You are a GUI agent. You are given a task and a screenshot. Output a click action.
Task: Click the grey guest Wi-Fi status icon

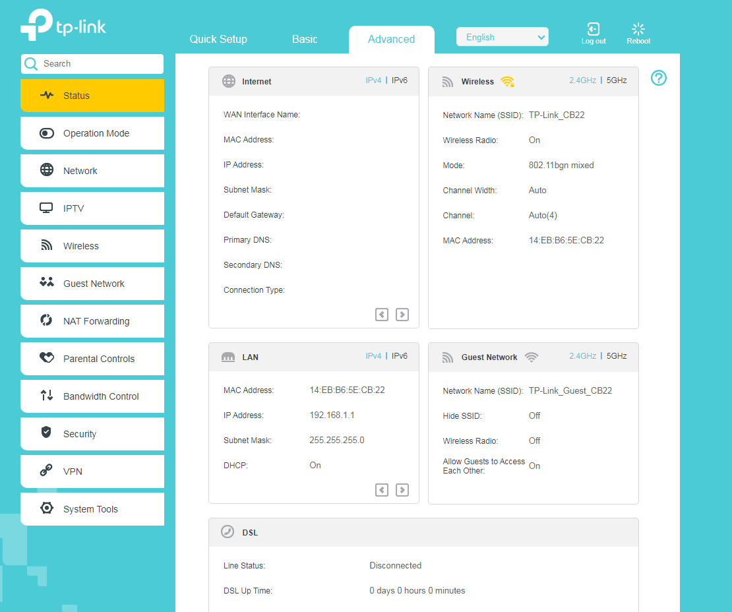click(x=532, y=357)
